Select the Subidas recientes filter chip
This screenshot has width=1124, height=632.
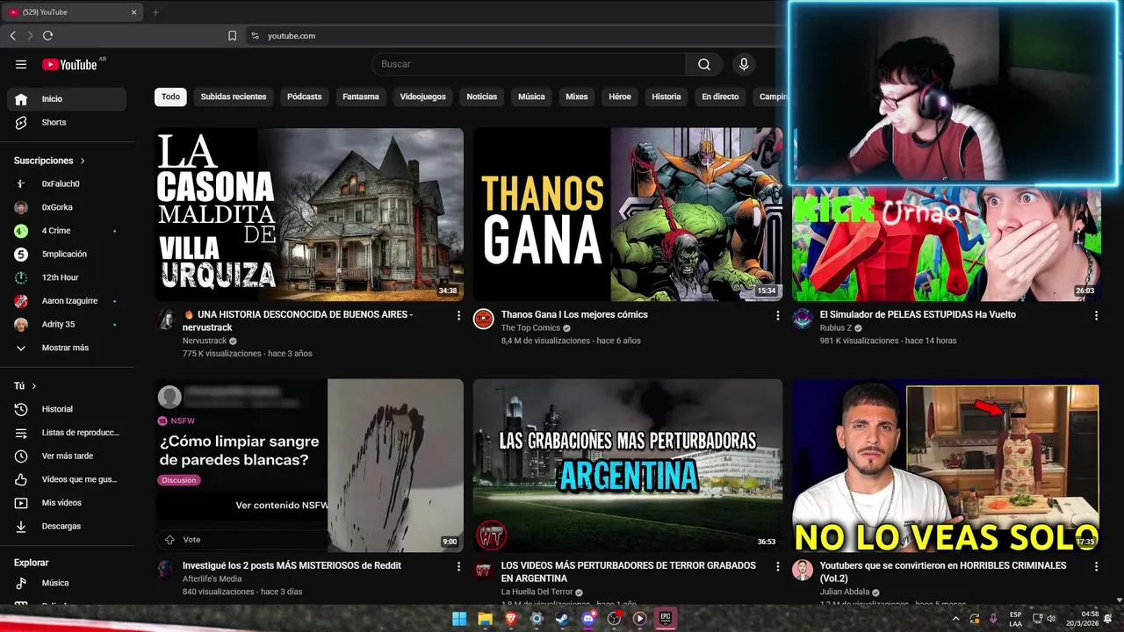coord(234,97)
